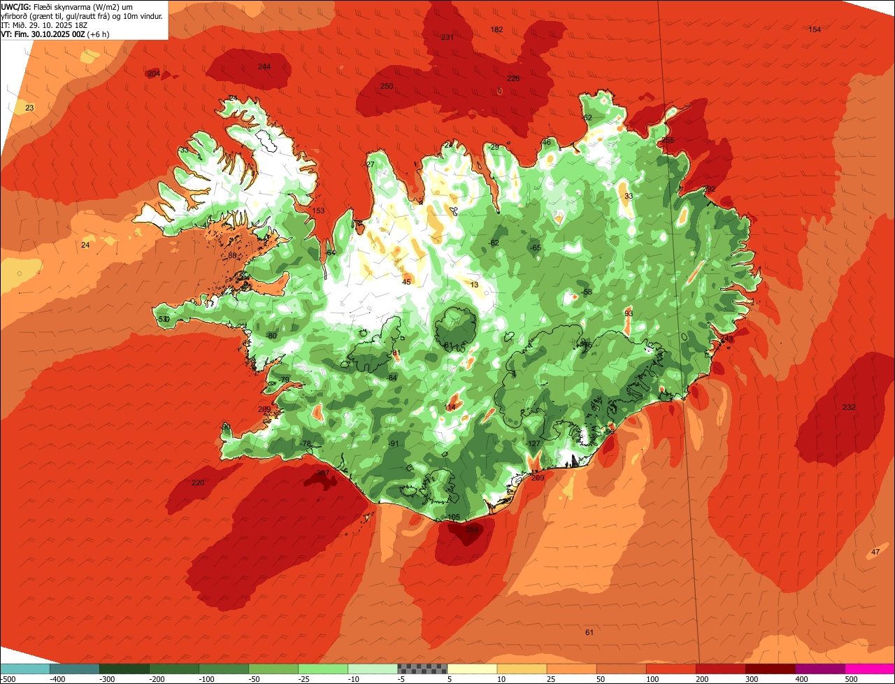This screenshot has width=895, height=684.
Task: Click the map value '-79'
Action: [283, 380]
